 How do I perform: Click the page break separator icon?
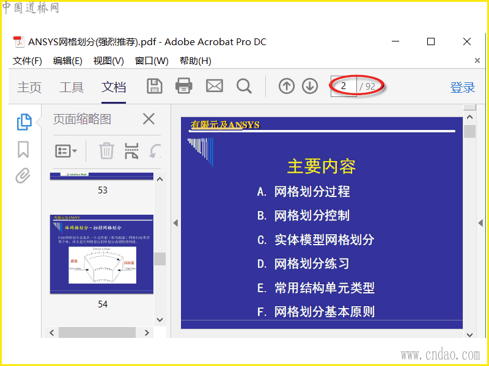click(131, 151)
